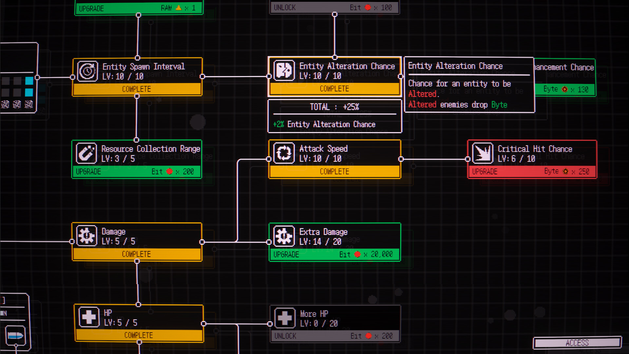Select the Entity Spawn Interval clock icon
629x354 pixels.
86,70
